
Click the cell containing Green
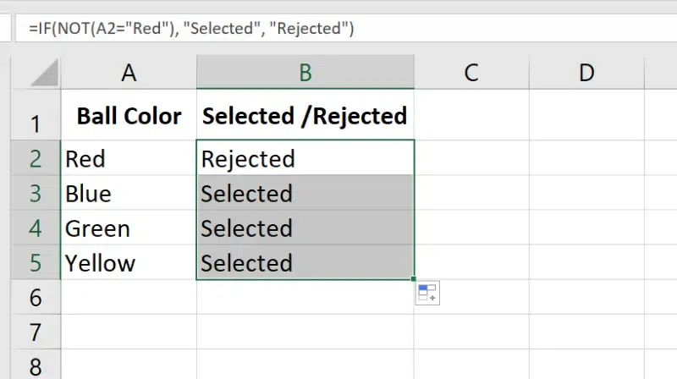click(x=129, y=228)
